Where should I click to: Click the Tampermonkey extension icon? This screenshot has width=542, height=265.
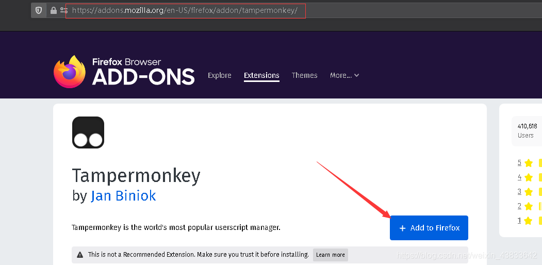88,132
